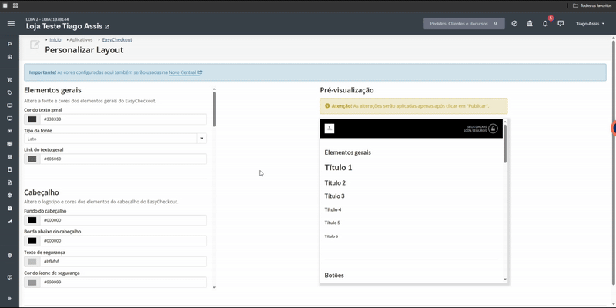Open the Tiago Assis user menu
The height and width of the screenshot is (308, 616).
coord(590,24)
